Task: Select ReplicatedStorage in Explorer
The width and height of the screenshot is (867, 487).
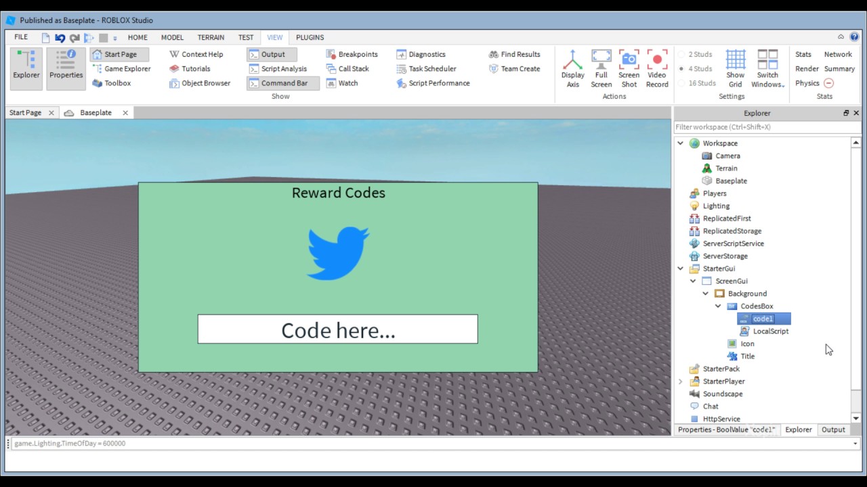Action: (732, 231)
